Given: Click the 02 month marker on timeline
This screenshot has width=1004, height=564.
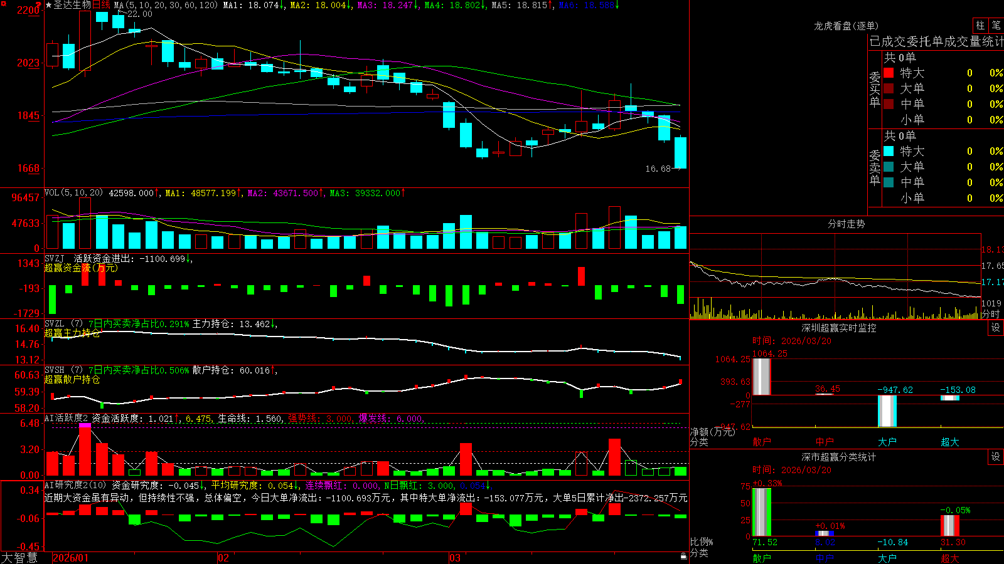Looking at the screenshot, I should (x=223, y=558).
